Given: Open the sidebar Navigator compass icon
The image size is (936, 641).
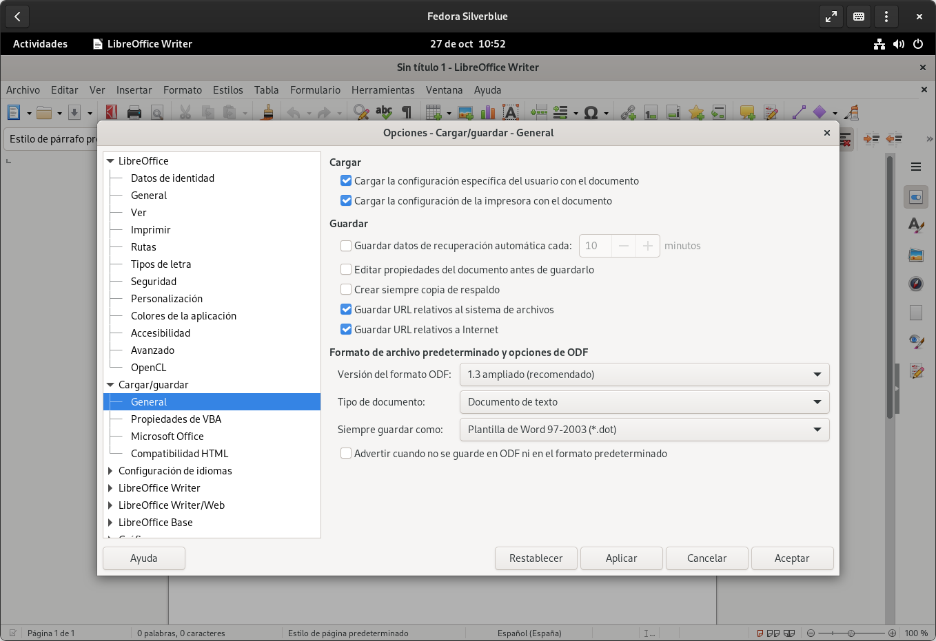Looking at the screenshot, I should [x=916, y=284].
